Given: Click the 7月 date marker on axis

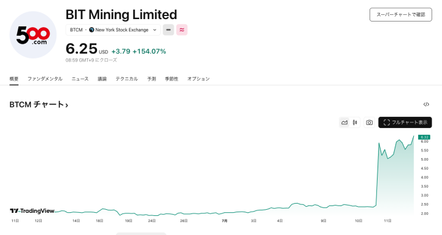Looking at the screenshot, I should (x=225, y=221).
